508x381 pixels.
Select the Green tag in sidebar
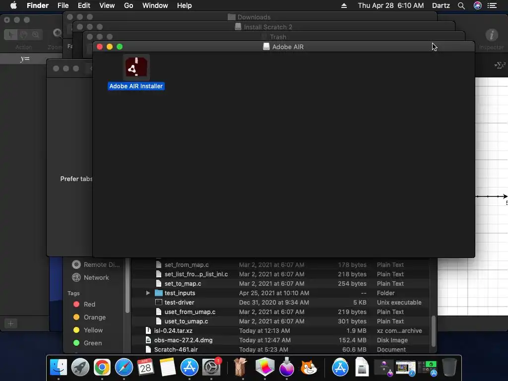coord(87,343)
